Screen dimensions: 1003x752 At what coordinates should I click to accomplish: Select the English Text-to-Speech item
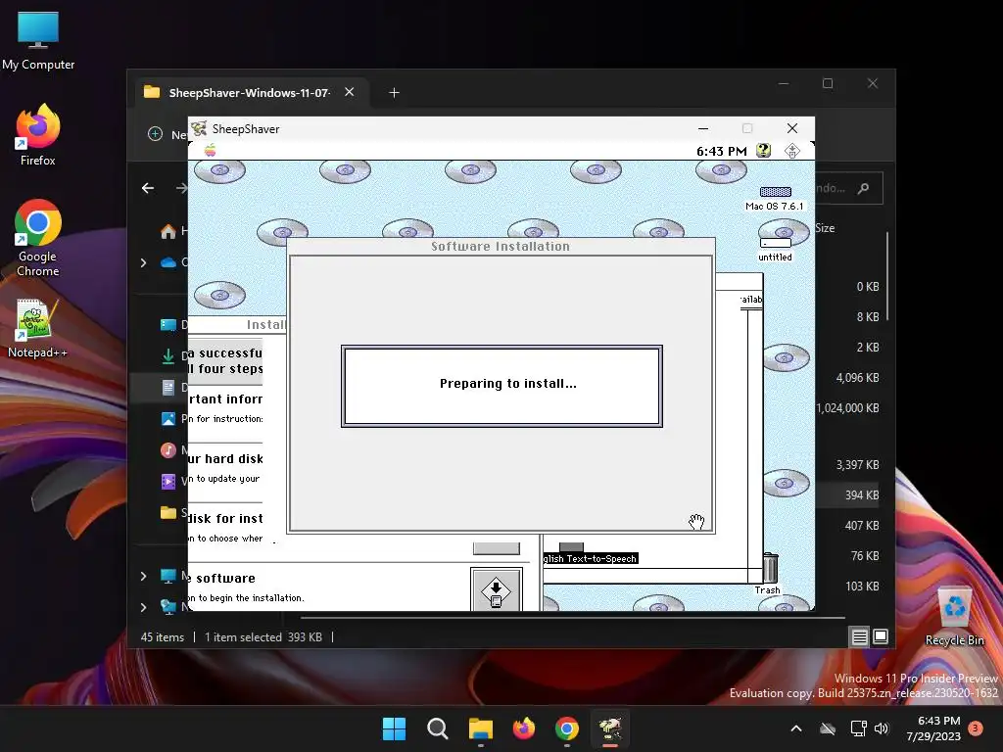point(590,553)
